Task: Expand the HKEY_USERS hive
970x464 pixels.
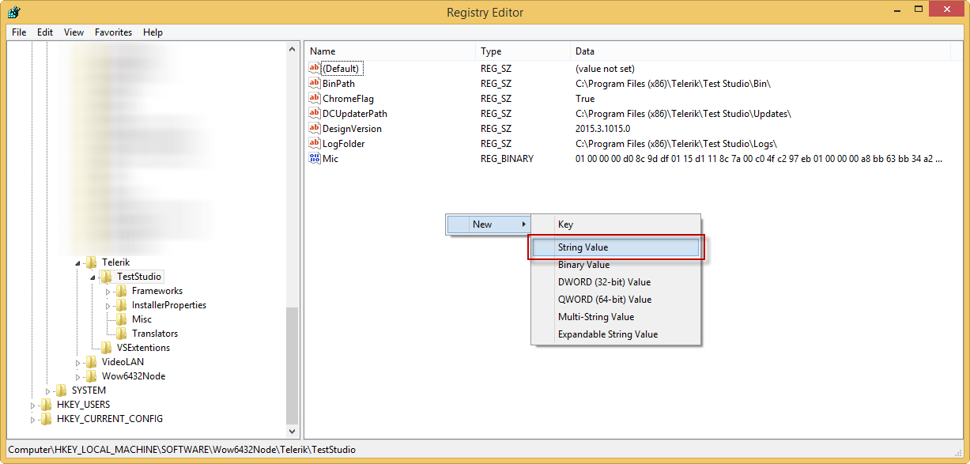Action: [x=33, y=405]
